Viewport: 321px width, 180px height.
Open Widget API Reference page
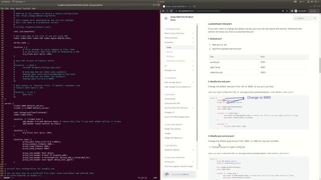tap(174, 138)
